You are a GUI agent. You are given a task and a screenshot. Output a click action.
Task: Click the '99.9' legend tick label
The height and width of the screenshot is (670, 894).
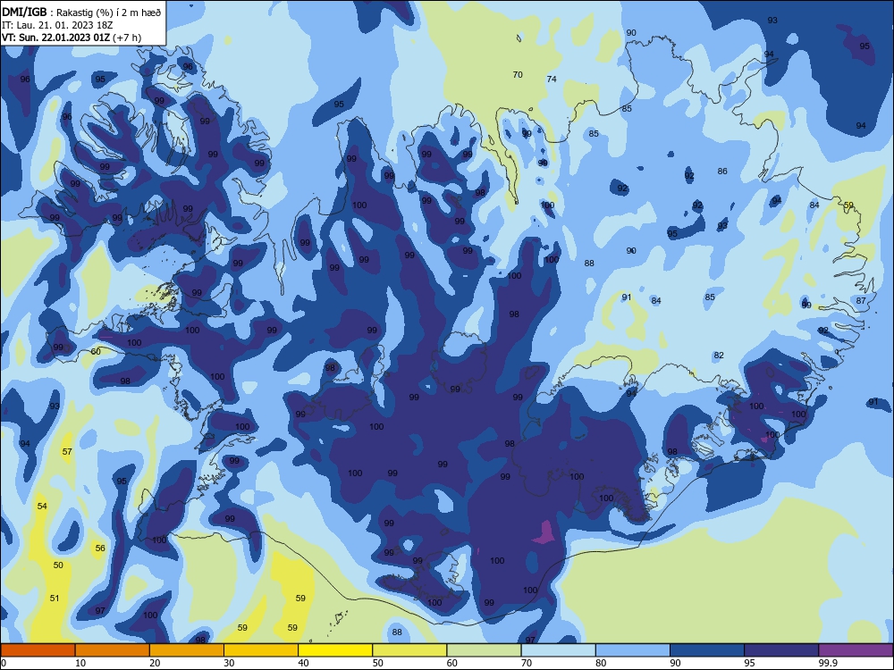827,663
